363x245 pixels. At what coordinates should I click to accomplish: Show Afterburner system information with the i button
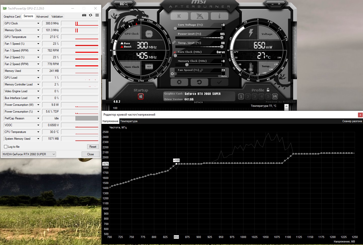[220, 16]
